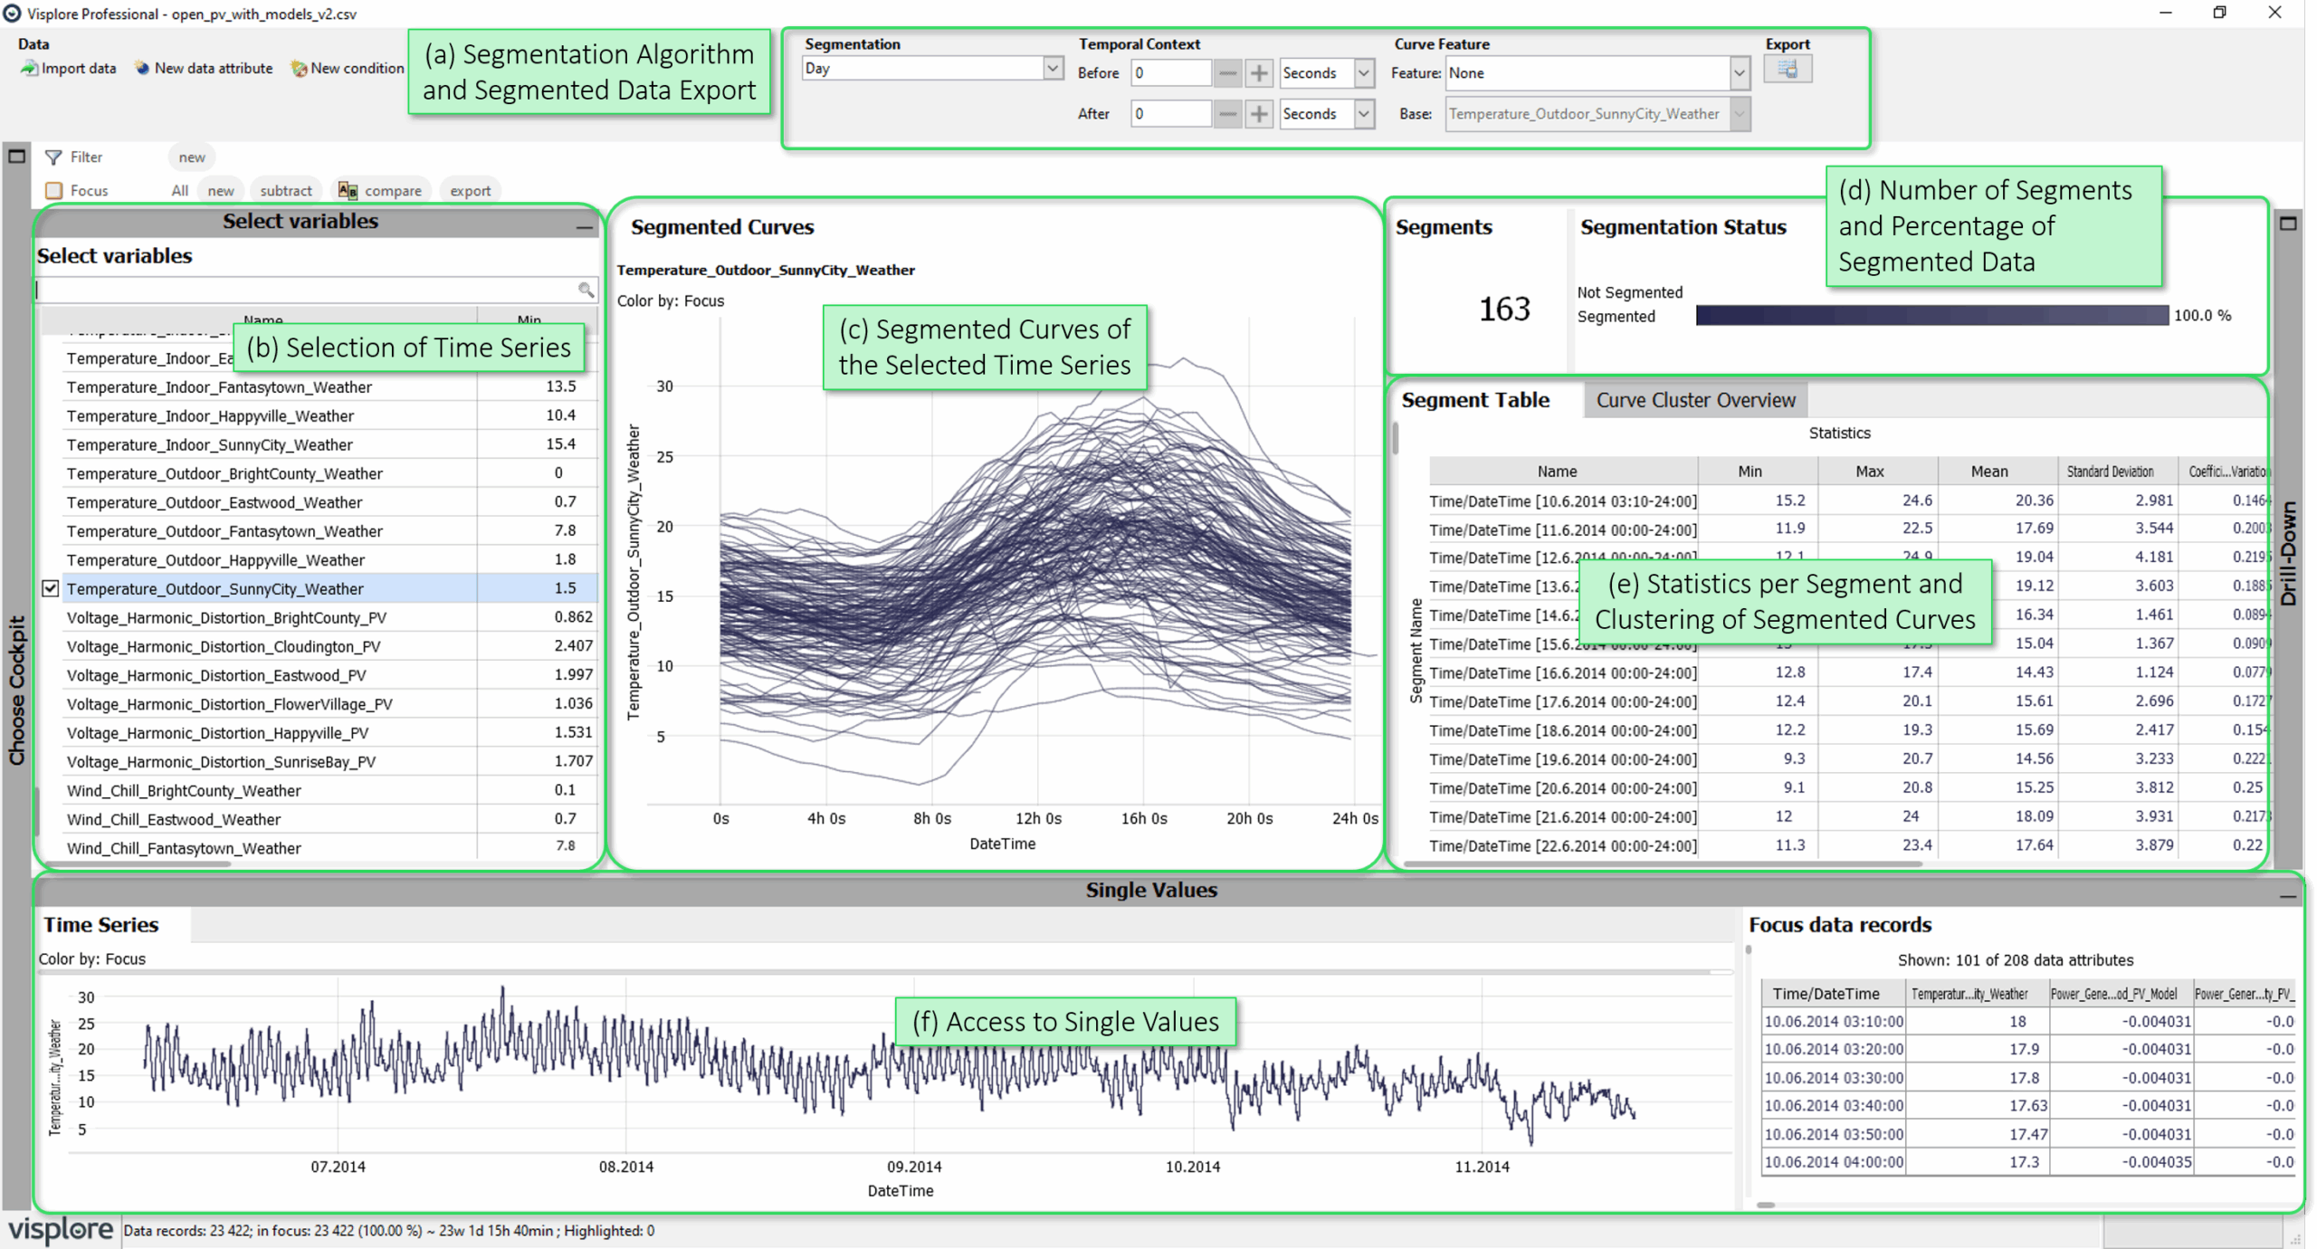Click the Export segmented data icon
This screenshot has width=2317, height=1249.
pyautogui.click(x=1788, y=69)
